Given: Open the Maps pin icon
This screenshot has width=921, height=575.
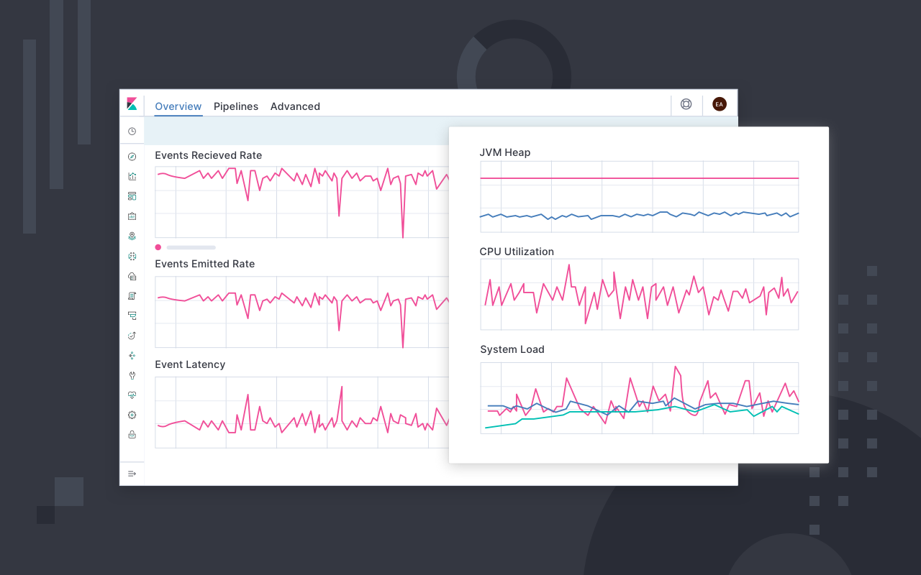Looking at the screenshot, I should pos(132,236).
